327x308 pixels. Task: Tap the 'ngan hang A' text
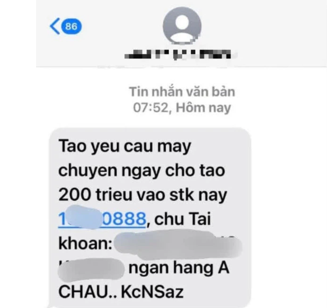click(179, 268)
